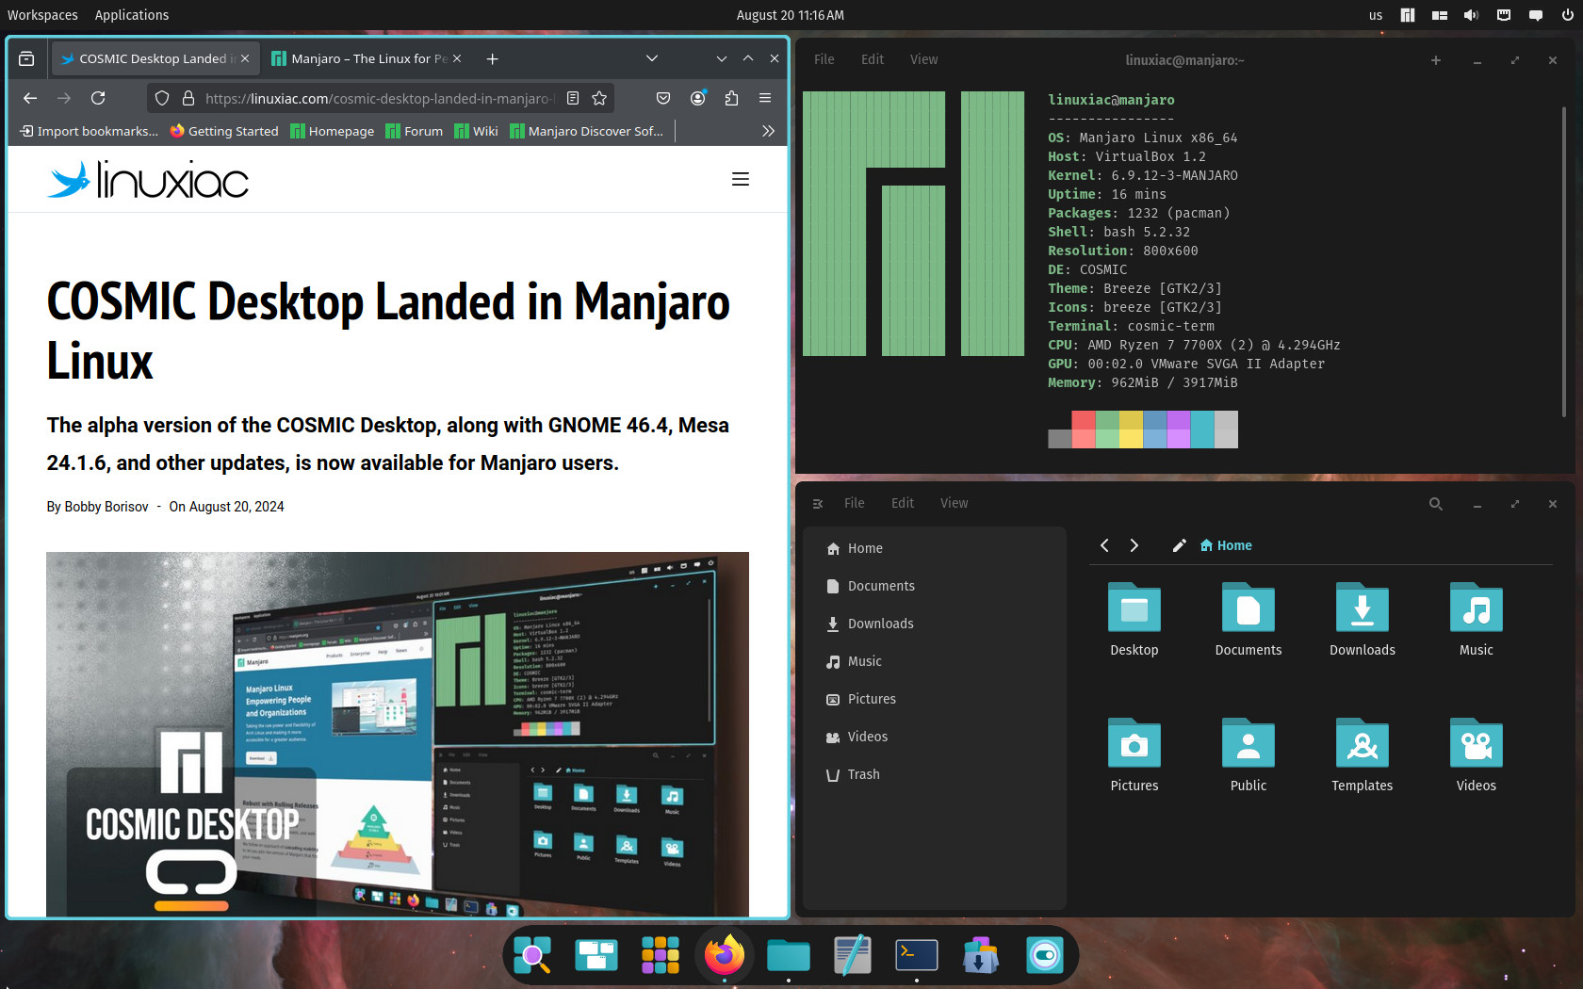Open Wiki bookmark

[476, 131]
